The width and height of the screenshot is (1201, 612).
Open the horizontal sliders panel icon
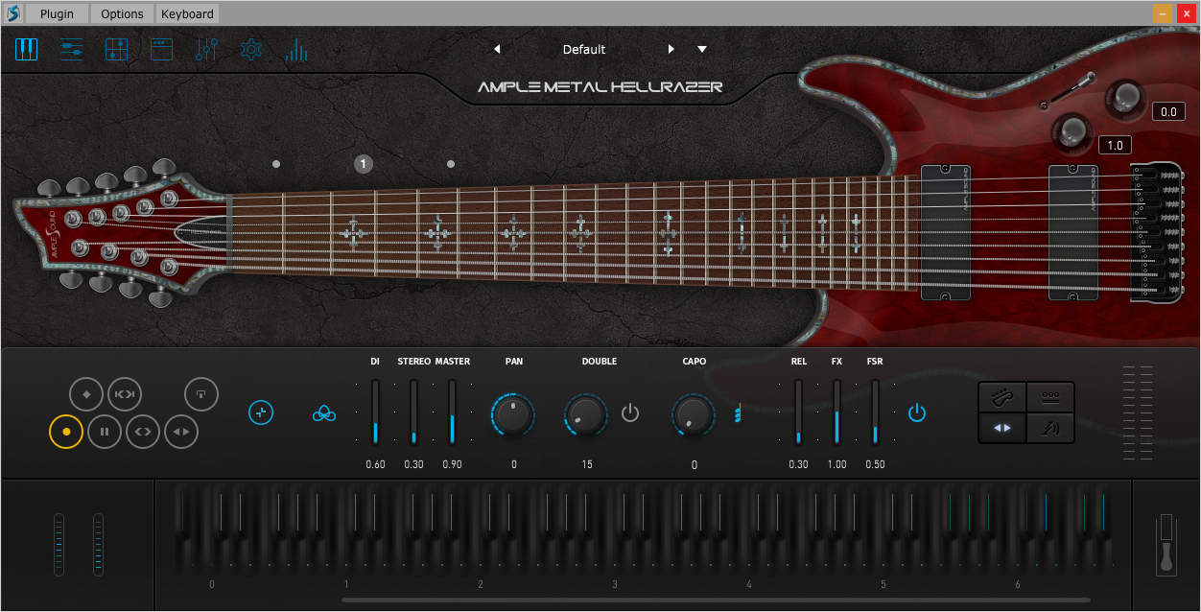click(x=72, y=49)
